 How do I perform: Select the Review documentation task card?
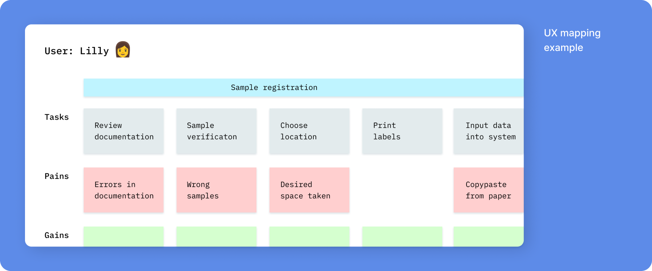[124, 131]
